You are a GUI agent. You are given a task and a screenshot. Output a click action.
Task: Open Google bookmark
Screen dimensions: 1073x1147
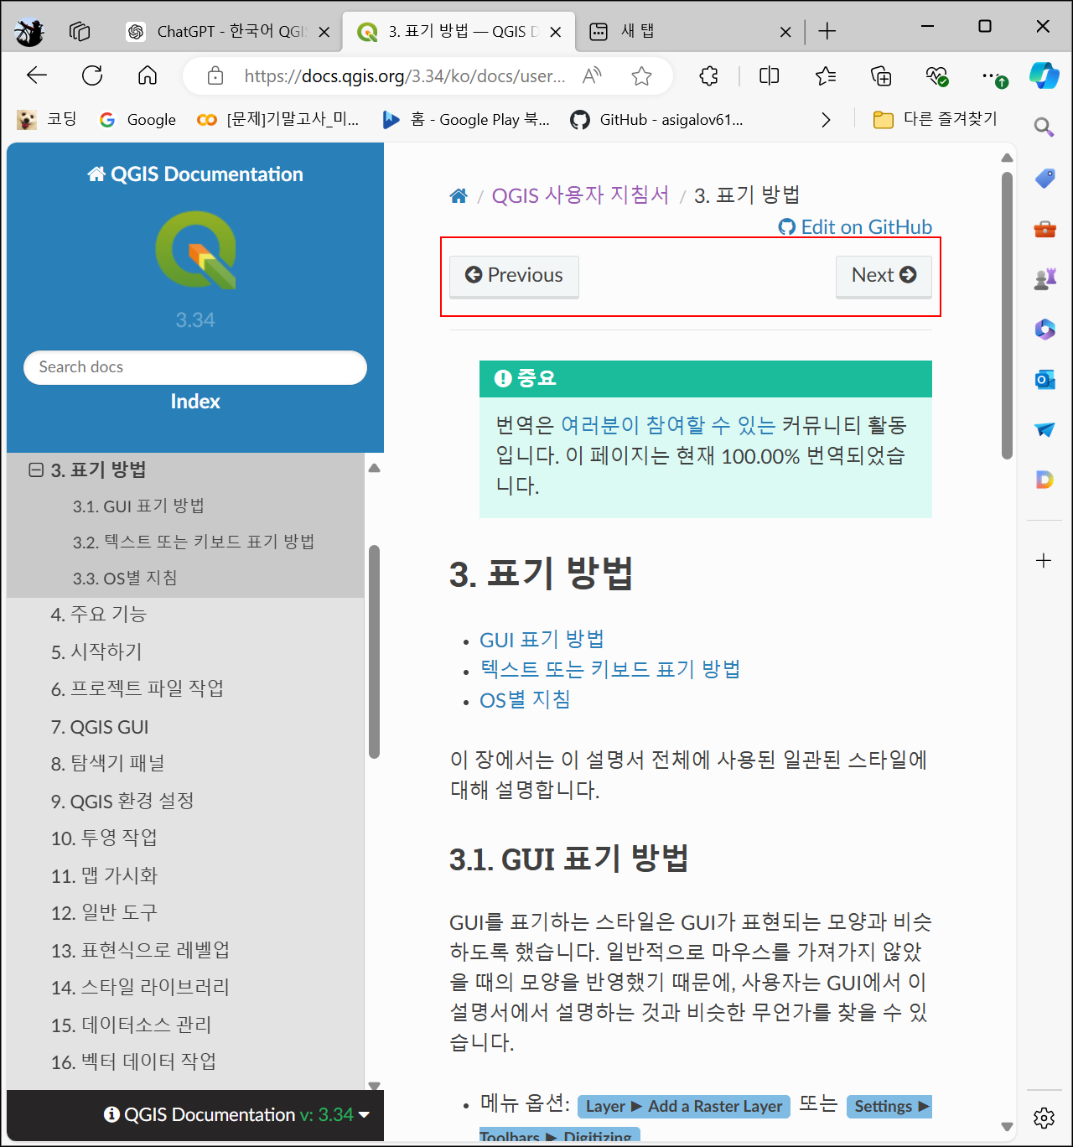[x=138, y=120]
